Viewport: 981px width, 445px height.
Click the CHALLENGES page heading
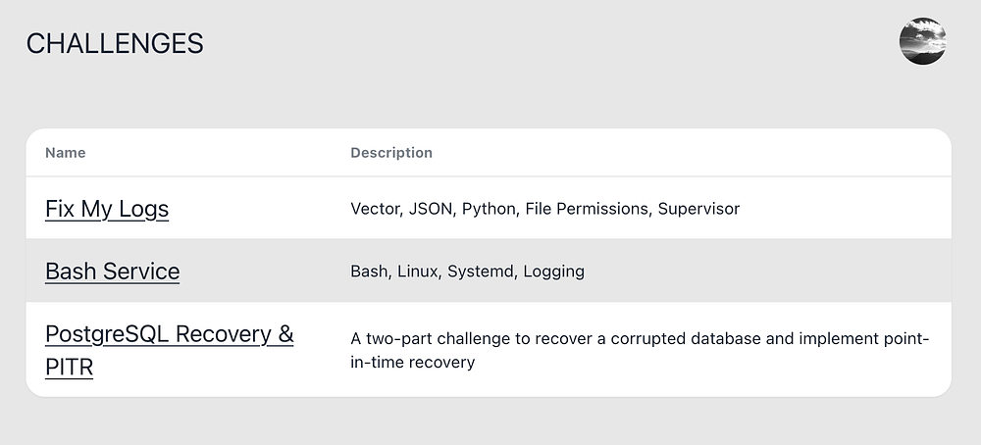[x=115, y=43]
